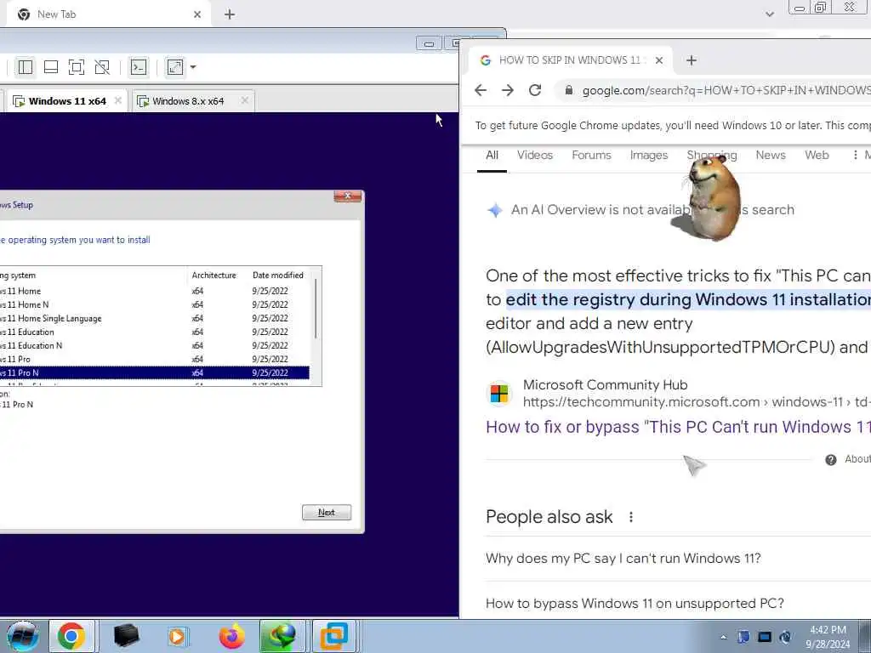Open People also ask options menu
Viewport: 871px width, 653px height.
point(631,517)
